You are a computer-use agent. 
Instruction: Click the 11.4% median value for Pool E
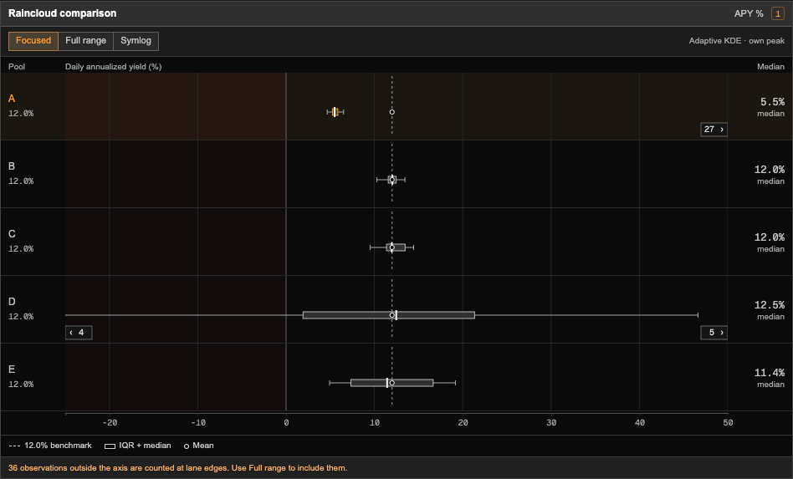tap(770, 373)
